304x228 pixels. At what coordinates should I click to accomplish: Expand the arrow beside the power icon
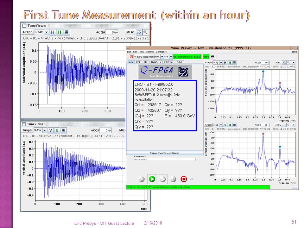pos(135,57)
